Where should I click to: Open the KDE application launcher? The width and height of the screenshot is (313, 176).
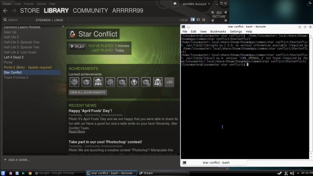pos(3,173)
